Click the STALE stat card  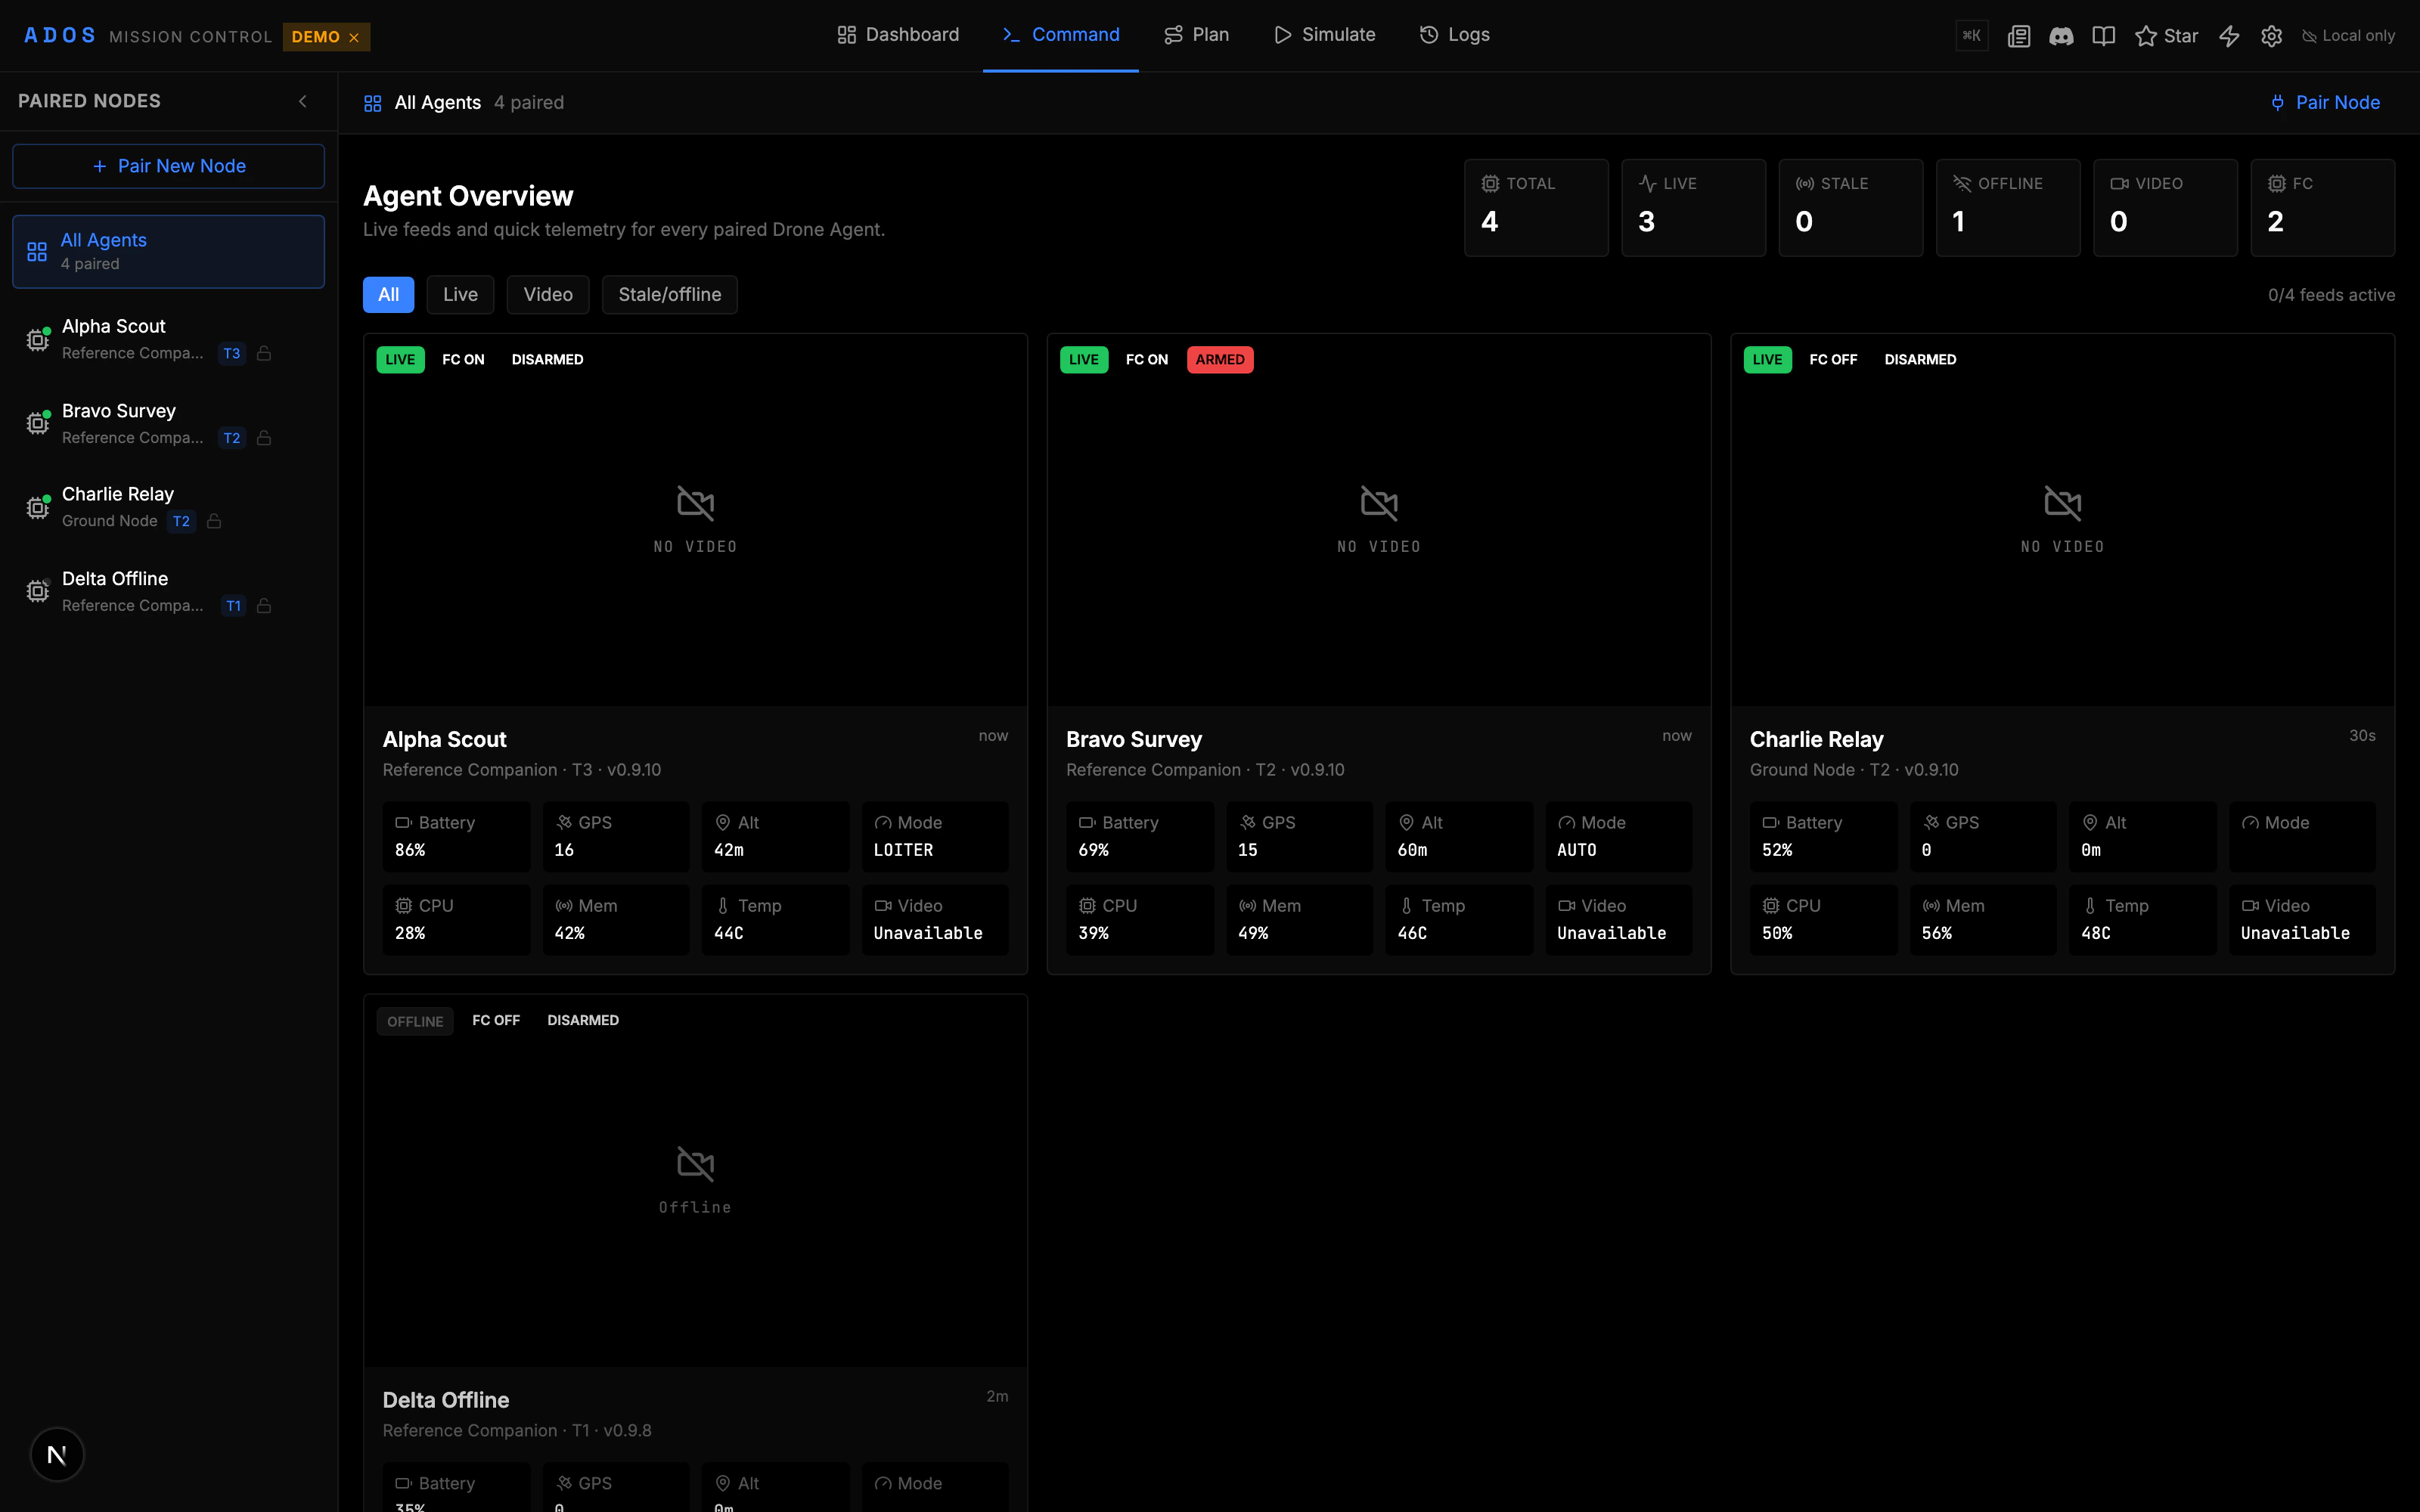(x=1850, y=208)
